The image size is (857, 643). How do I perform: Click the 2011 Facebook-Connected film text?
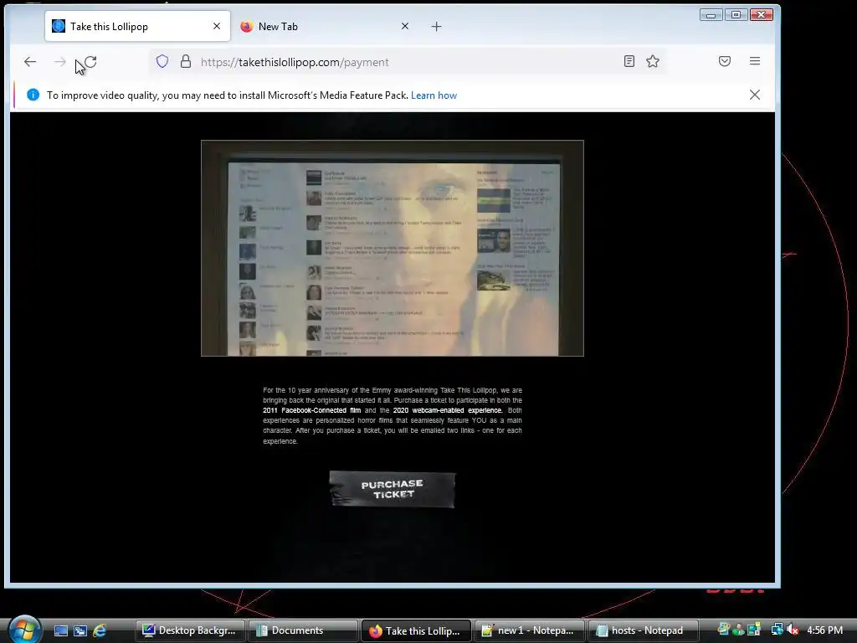(311, 410)
